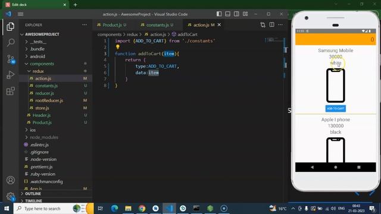Image resolution: width=381 pixels, height=214 pixels.
Task: Open .watchmanconfig in the file tree
Action: (x=46, y=181)
